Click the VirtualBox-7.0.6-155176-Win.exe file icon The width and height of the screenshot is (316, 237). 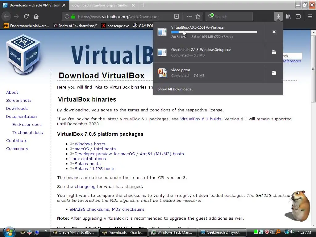point(162,32)
